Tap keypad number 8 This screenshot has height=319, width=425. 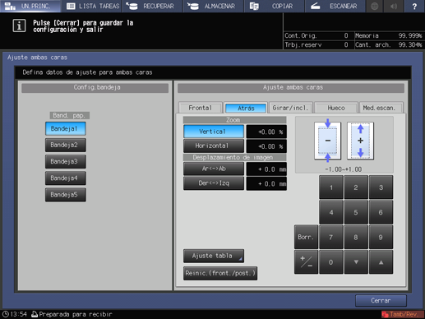pos(356,238)
